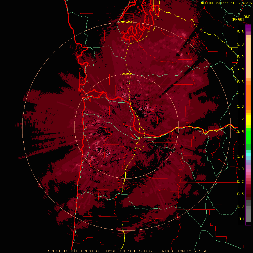The width and height of the screenshot is (253, 253).
Task: Click the 4.2 legend value
Action: coord(240,119)
